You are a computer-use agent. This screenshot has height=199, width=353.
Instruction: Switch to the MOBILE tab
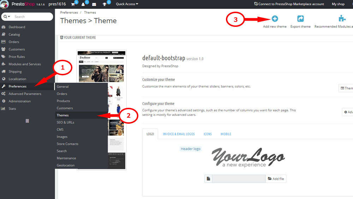coord(226,134)
